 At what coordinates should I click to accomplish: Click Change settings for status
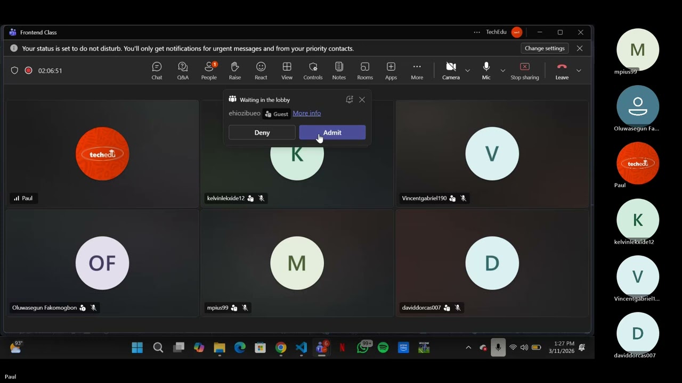coord(545,48)
